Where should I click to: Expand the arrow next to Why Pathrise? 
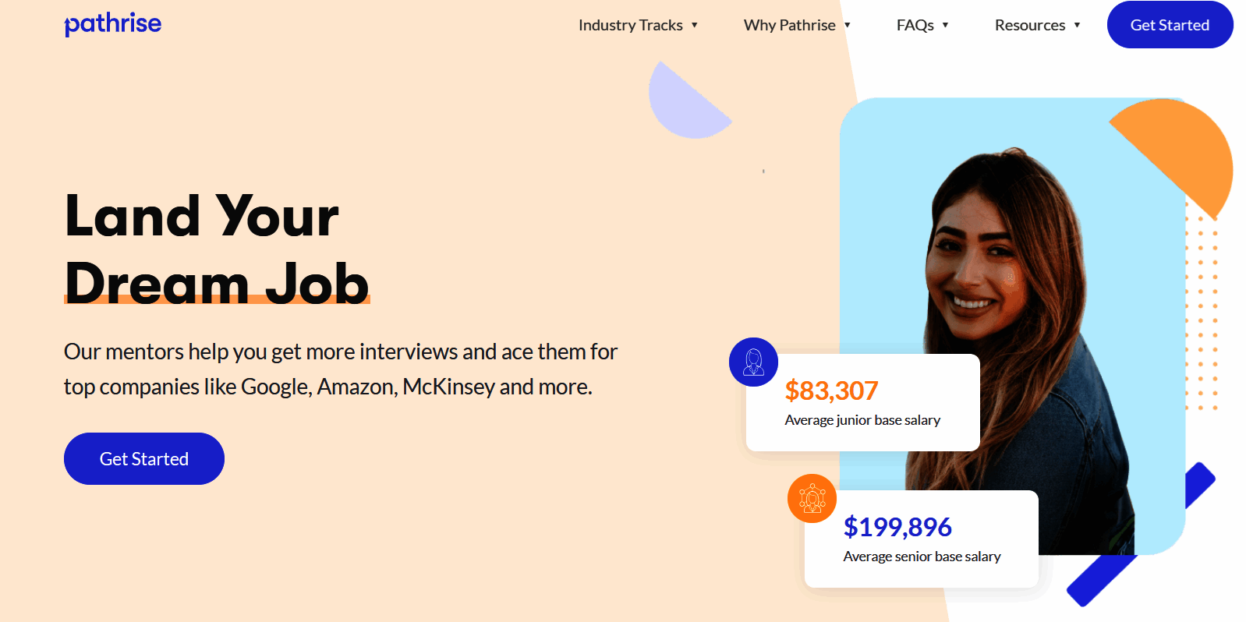[x=847, y=25]
